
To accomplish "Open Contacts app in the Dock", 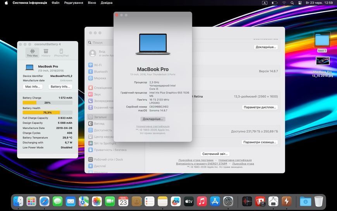I will coord(136,202).
